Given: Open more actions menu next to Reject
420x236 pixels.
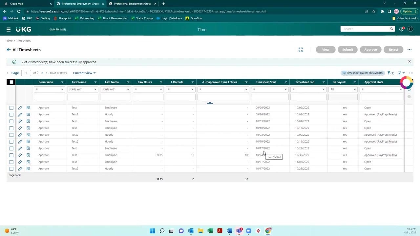Looking at the screenshot, I should click(x=409, y=50).
